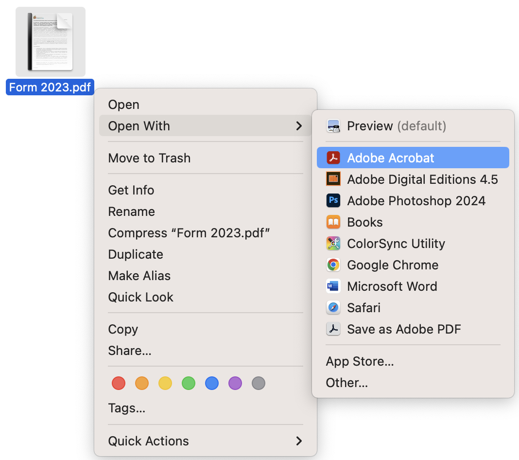Image resolution: width=519 pixels, height=460 pixels.
Task: Click the ColorSync Utility icon
Action: click(x=333, y=244)
